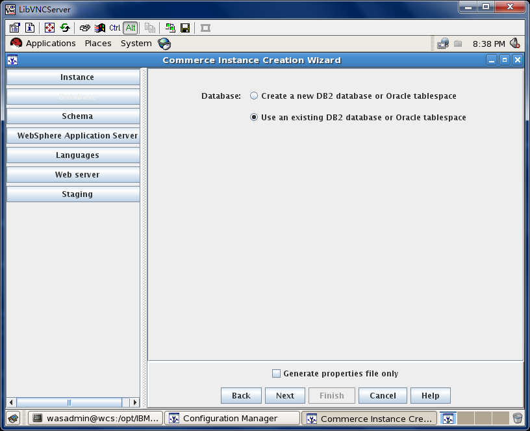Click the Cancel button
The height and width of the screenshot is (431, 530).
(x=383, y=395)
